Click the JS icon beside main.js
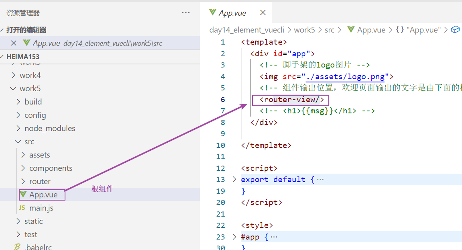 pyautogui.click(x=22, y=208)
